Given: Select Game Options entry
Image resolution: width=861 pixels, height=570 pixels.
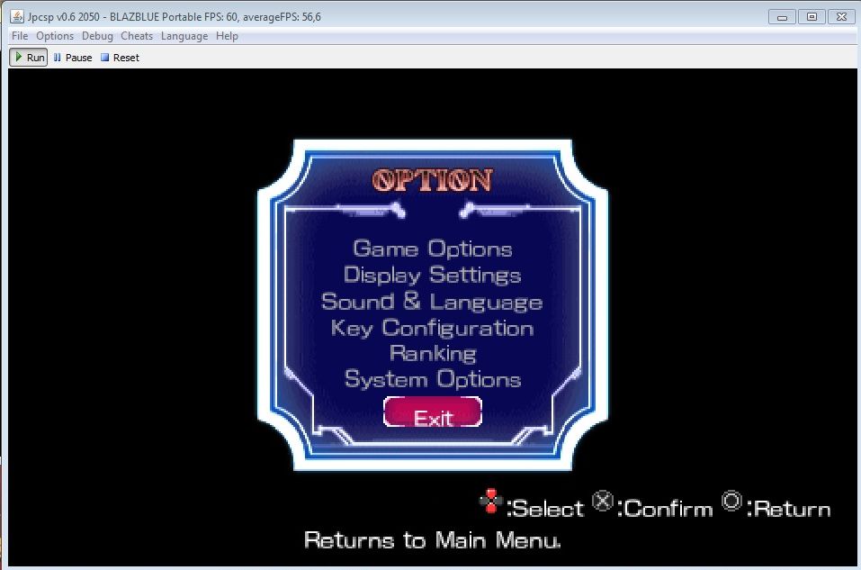Looking at the screenshot, I should pyautogui.click(x=433, y=249).
